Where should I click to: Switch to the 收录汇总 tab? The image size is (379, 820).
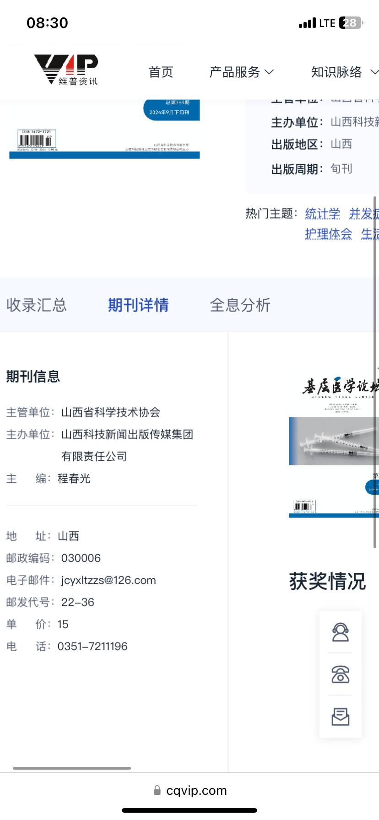pyautogui.click(x=37, y=305)
